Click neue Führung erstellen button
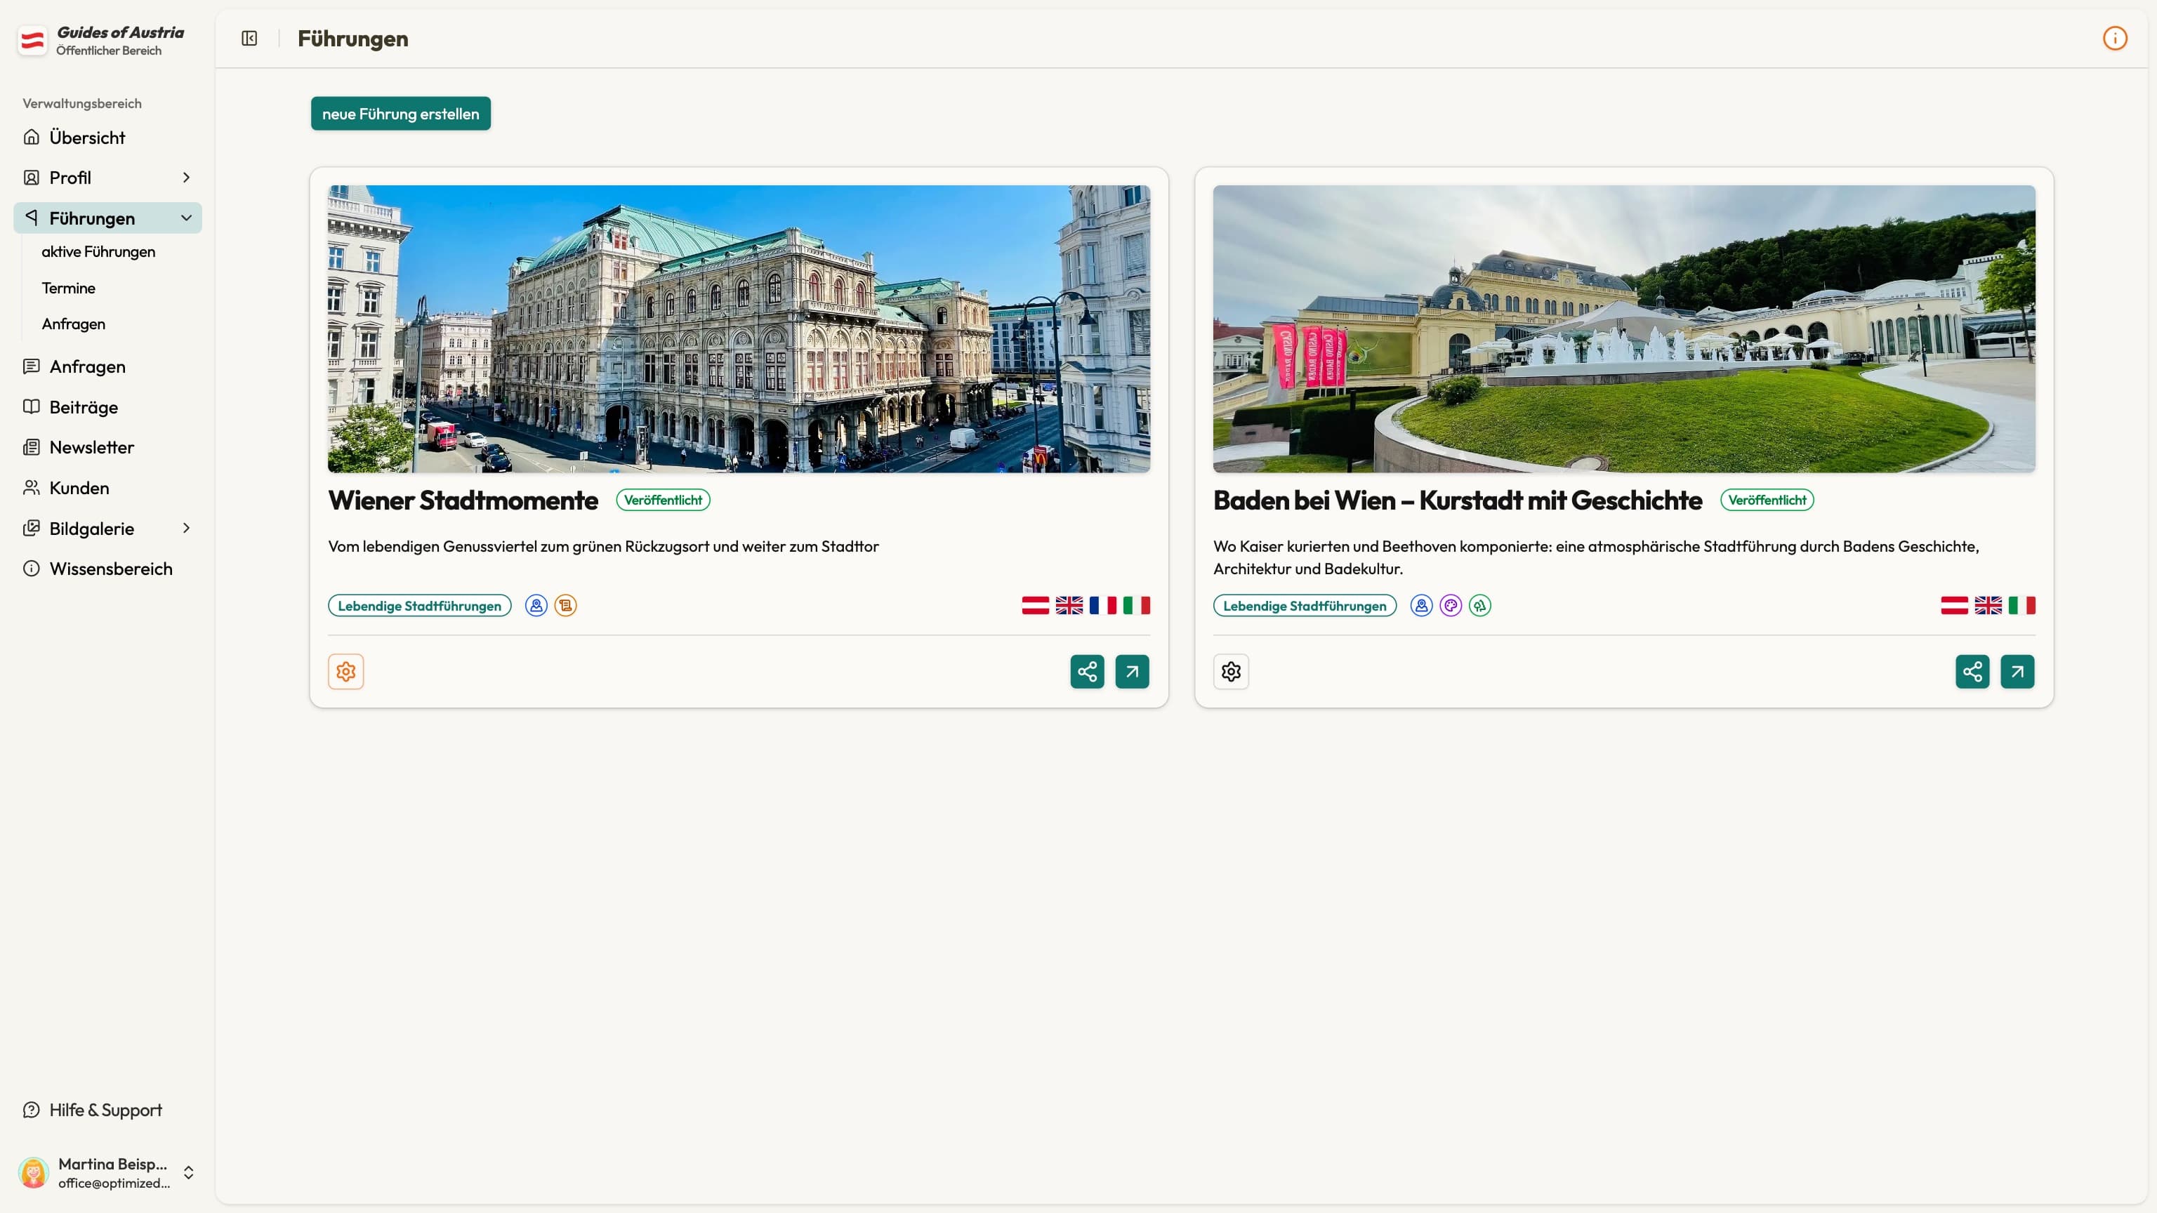 pyautogui.click(x=400, y=114)
